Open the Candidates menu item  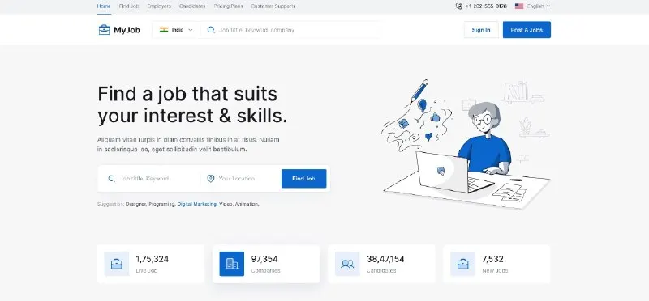(x=192, y=6)
